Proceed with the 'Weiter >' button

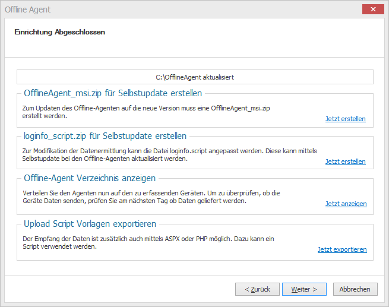click(304, 289)
